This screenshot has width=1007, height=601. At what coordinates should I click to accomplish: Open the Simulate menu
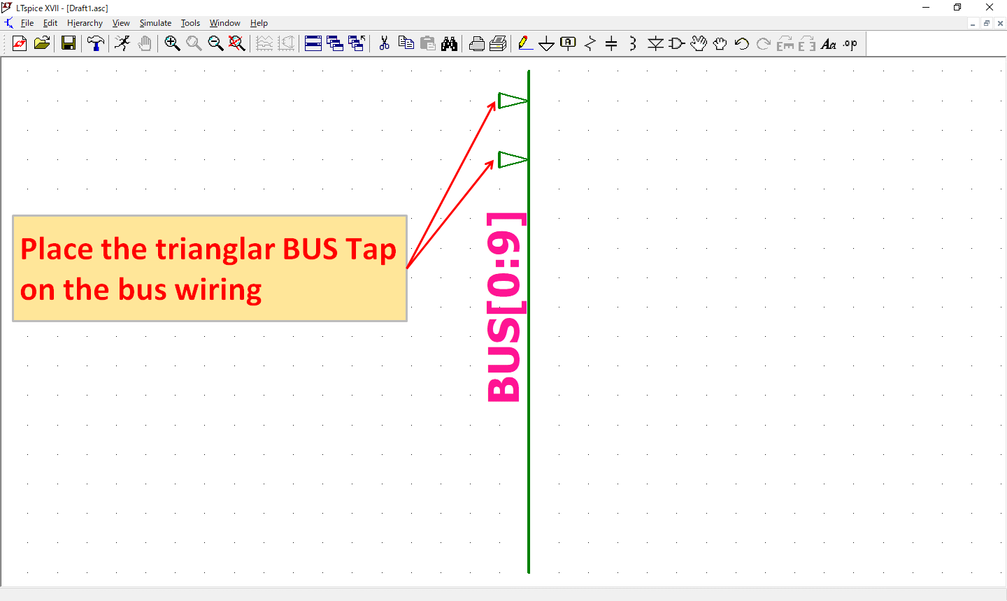[155, 23]
